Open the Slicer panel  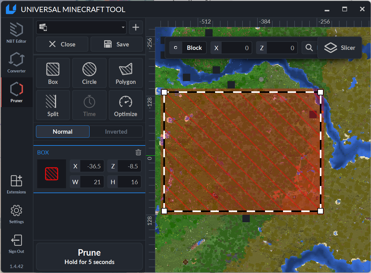pyautogui.click(x=339, y=48)
